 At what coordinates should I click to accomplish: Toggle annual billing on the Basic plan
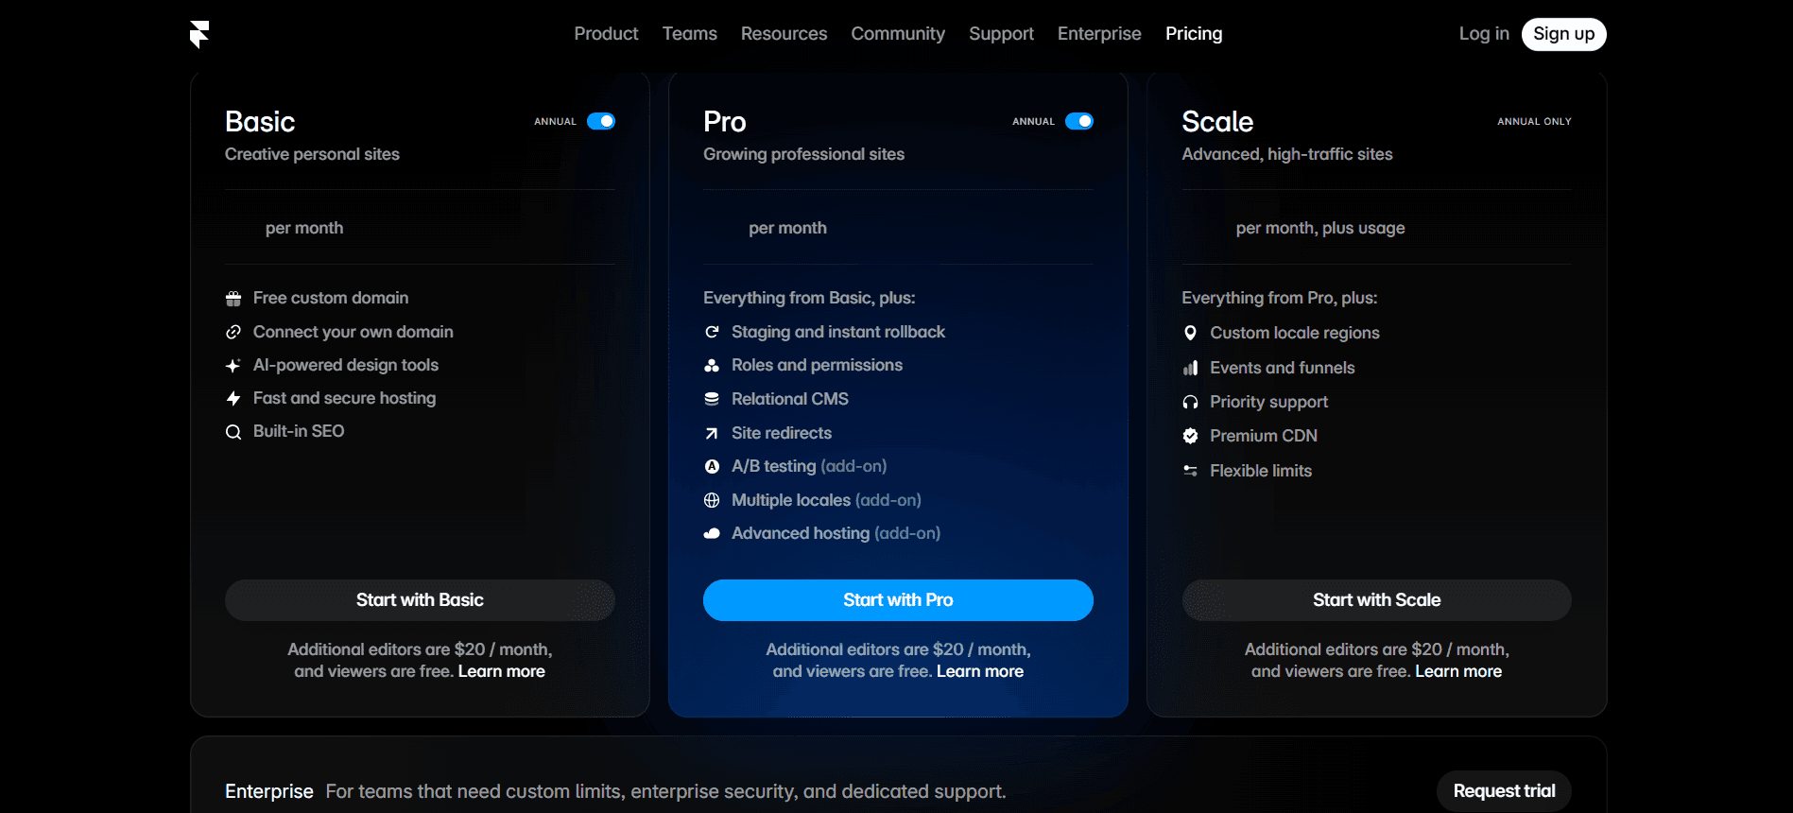pos(601,121)
